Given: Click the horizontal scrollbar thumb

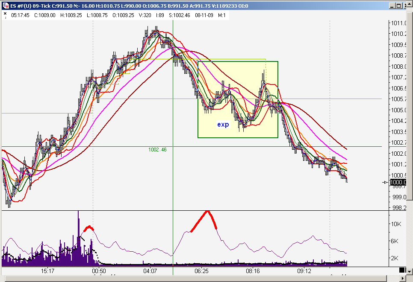Looking at the screenshot, I should [x=195, y=278].
